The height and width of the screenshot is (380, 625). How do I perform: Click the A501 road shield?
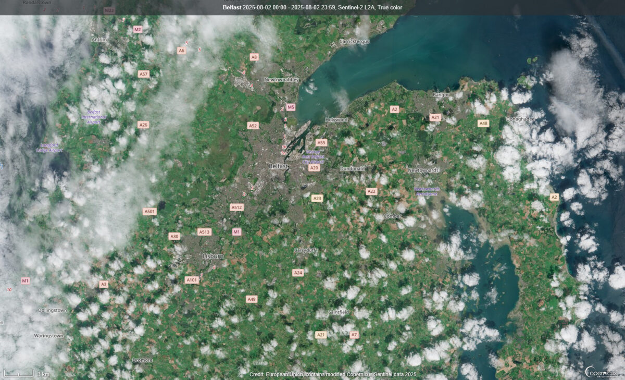[149, 211]
